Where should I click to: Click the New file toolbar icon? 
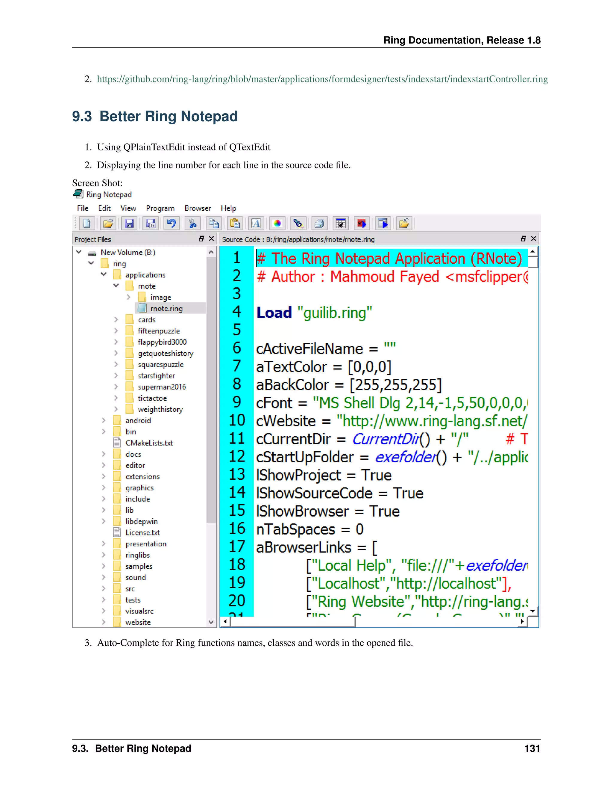click(x=87, y=223)
